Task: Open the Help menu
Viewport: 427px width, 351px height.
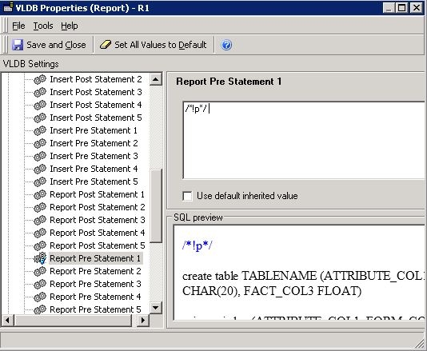Action: pyautogui.click(x=70, y=26)
